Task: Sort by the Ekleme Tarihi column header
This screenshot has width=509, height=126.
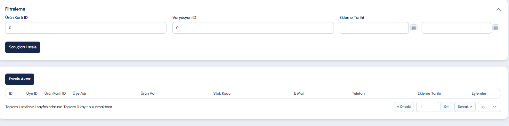Action: (429, 93)
